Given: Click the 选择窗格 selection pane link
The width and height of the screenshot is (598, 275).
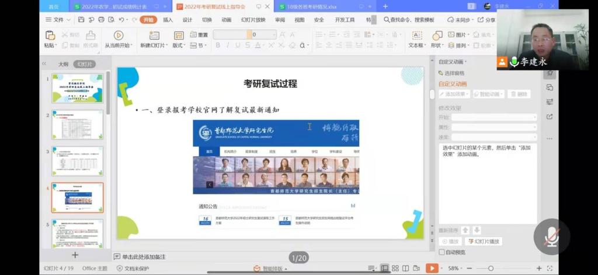Looking at the screenshot, I should point(454,73).
